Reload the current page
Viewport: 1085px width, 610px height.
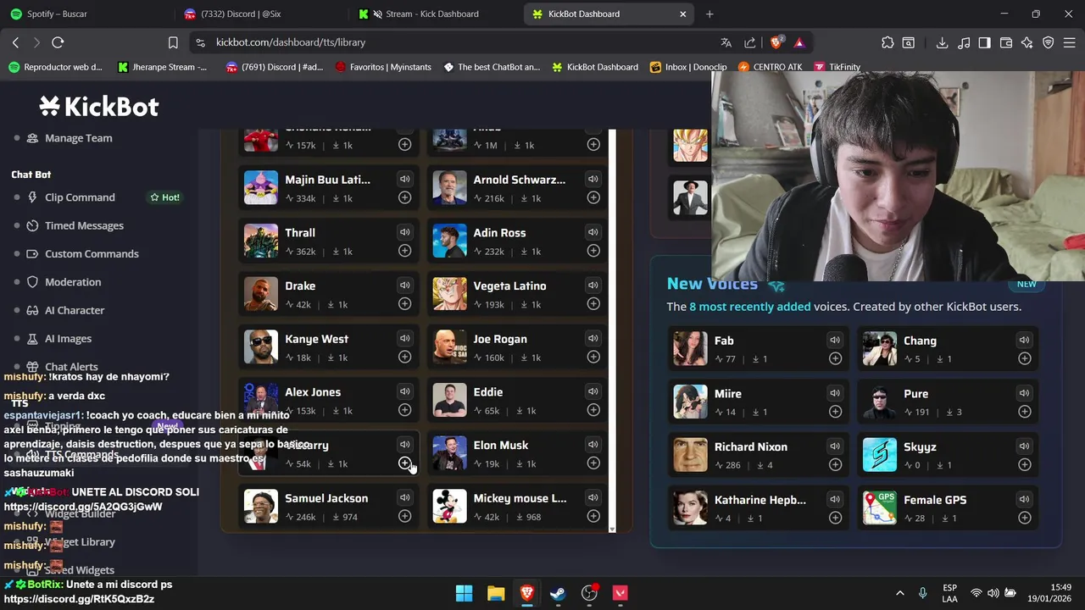[58, 42]
